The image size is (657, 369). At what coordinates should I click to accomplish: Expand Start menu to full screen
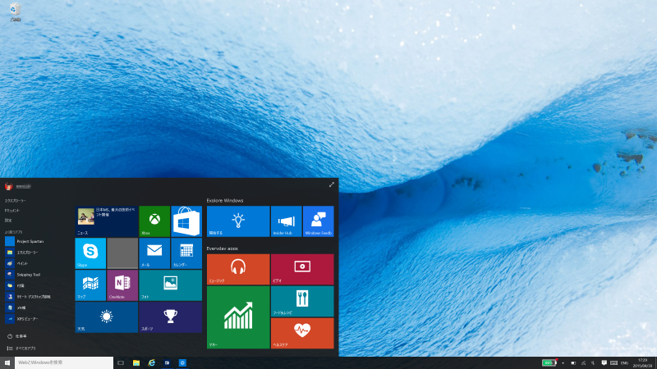coord(331,185)
